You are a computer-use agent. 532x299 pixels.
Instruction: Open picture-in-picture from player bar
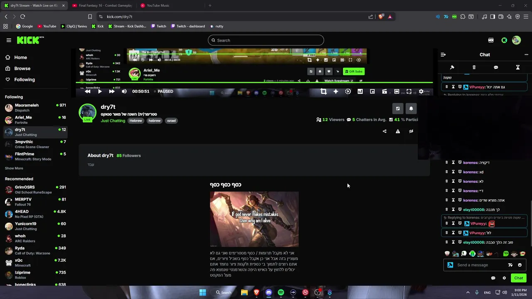372,91
